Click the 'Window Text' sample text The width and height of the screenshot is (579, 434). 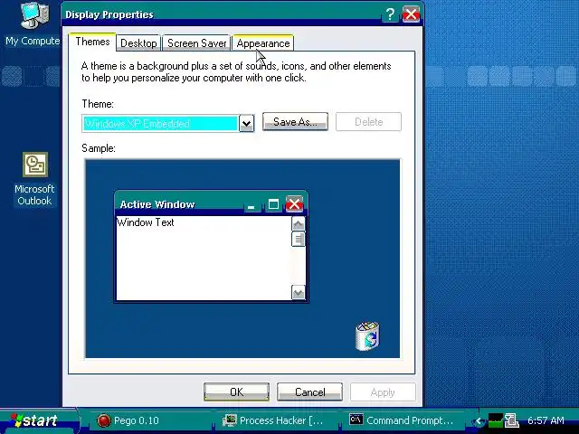pos(145,222)
